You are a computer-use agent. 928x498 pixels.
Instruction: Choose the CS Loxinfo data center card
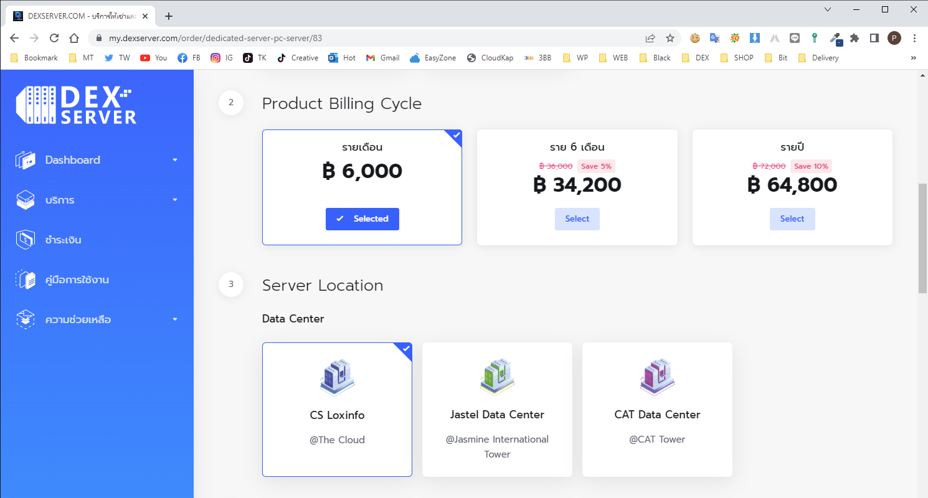[337, 409]
